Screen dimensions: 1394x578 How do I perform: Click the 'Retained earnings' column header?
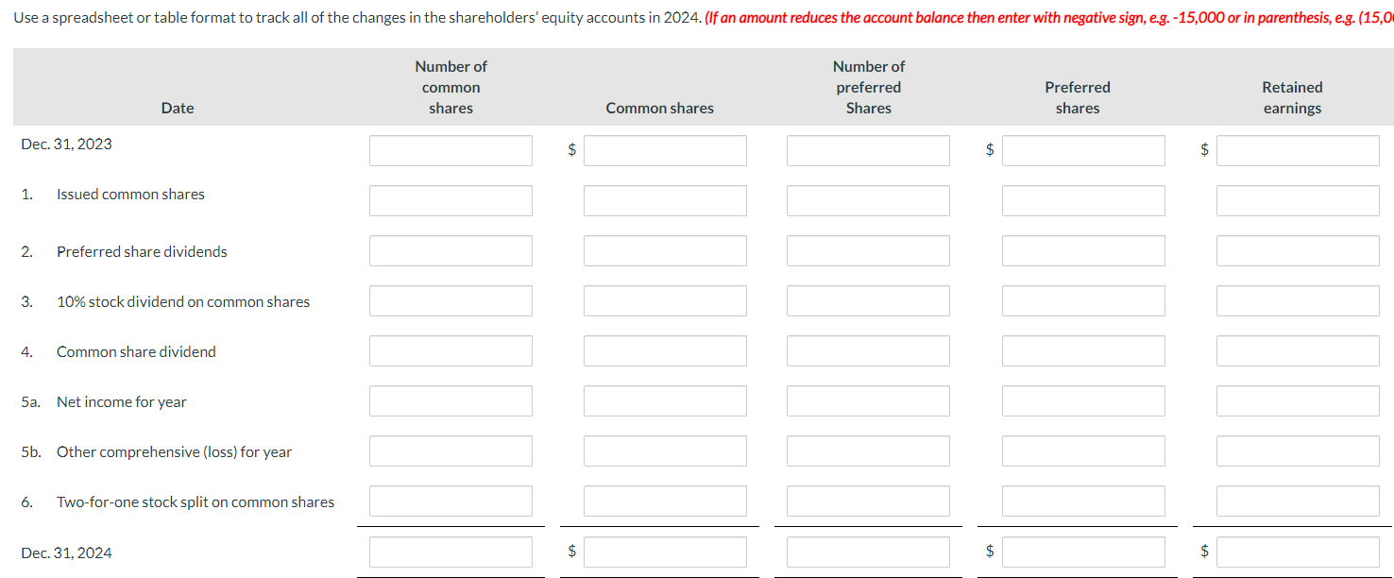[x=1292, y=97]
